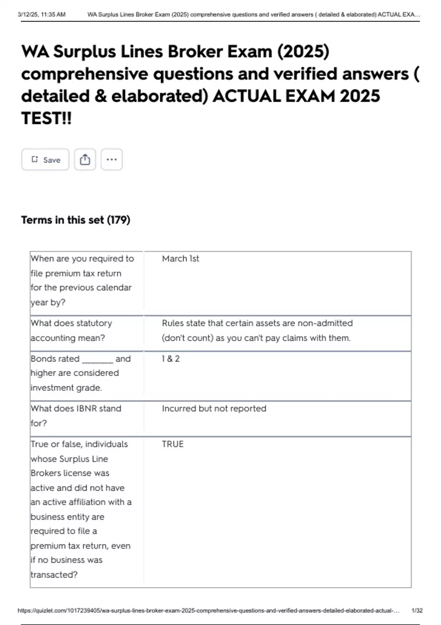This screenshot has height=625, width=441.
Task: Click the bookmark icon inside Save
Action: (35, 159)
